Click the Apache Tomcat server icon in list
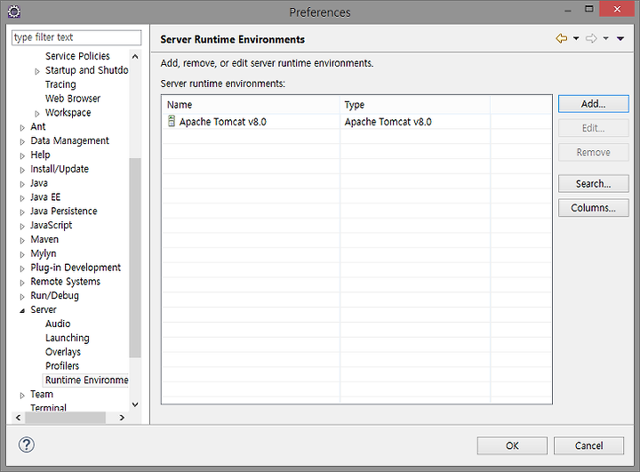Viewport: 640px width, 472px height. point(172,121)
